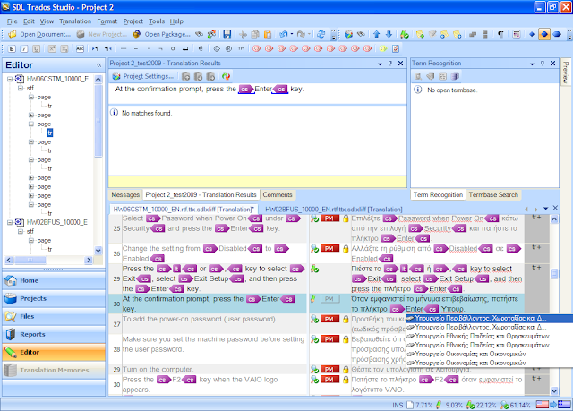The height and width of the screenshot is (411, 573).
Task: Click the tree horizontal scrollbar thumb
Action: click(30, 260)
